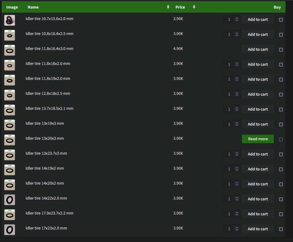
Task: Click the Image column header
Action: (12, 7)
